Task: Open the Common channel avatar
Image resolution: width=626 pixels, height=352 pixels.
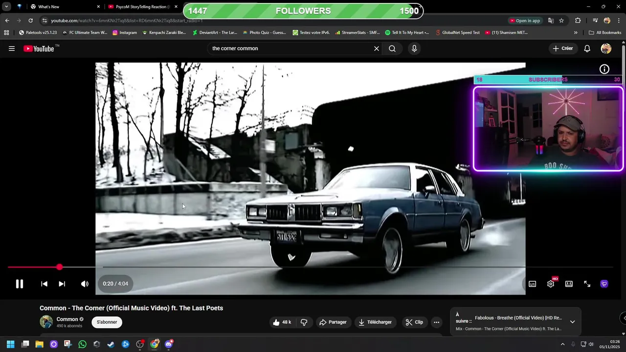Action: [46, 322]
